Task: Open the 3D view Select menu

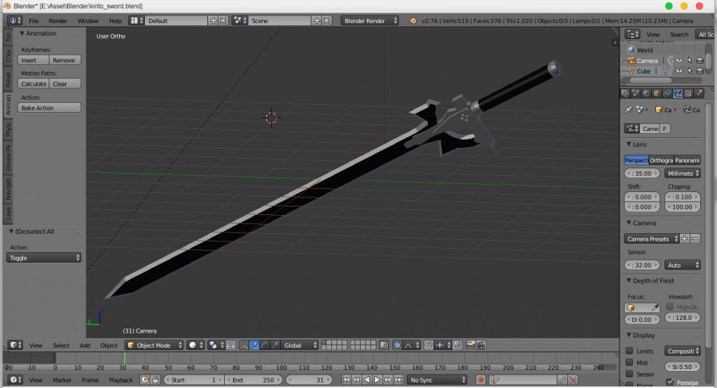Action: [x=61, y=345]
